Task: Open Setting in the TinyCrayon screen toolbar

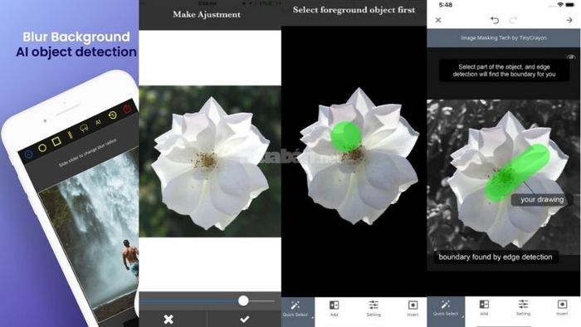Action: coord(523,308)
